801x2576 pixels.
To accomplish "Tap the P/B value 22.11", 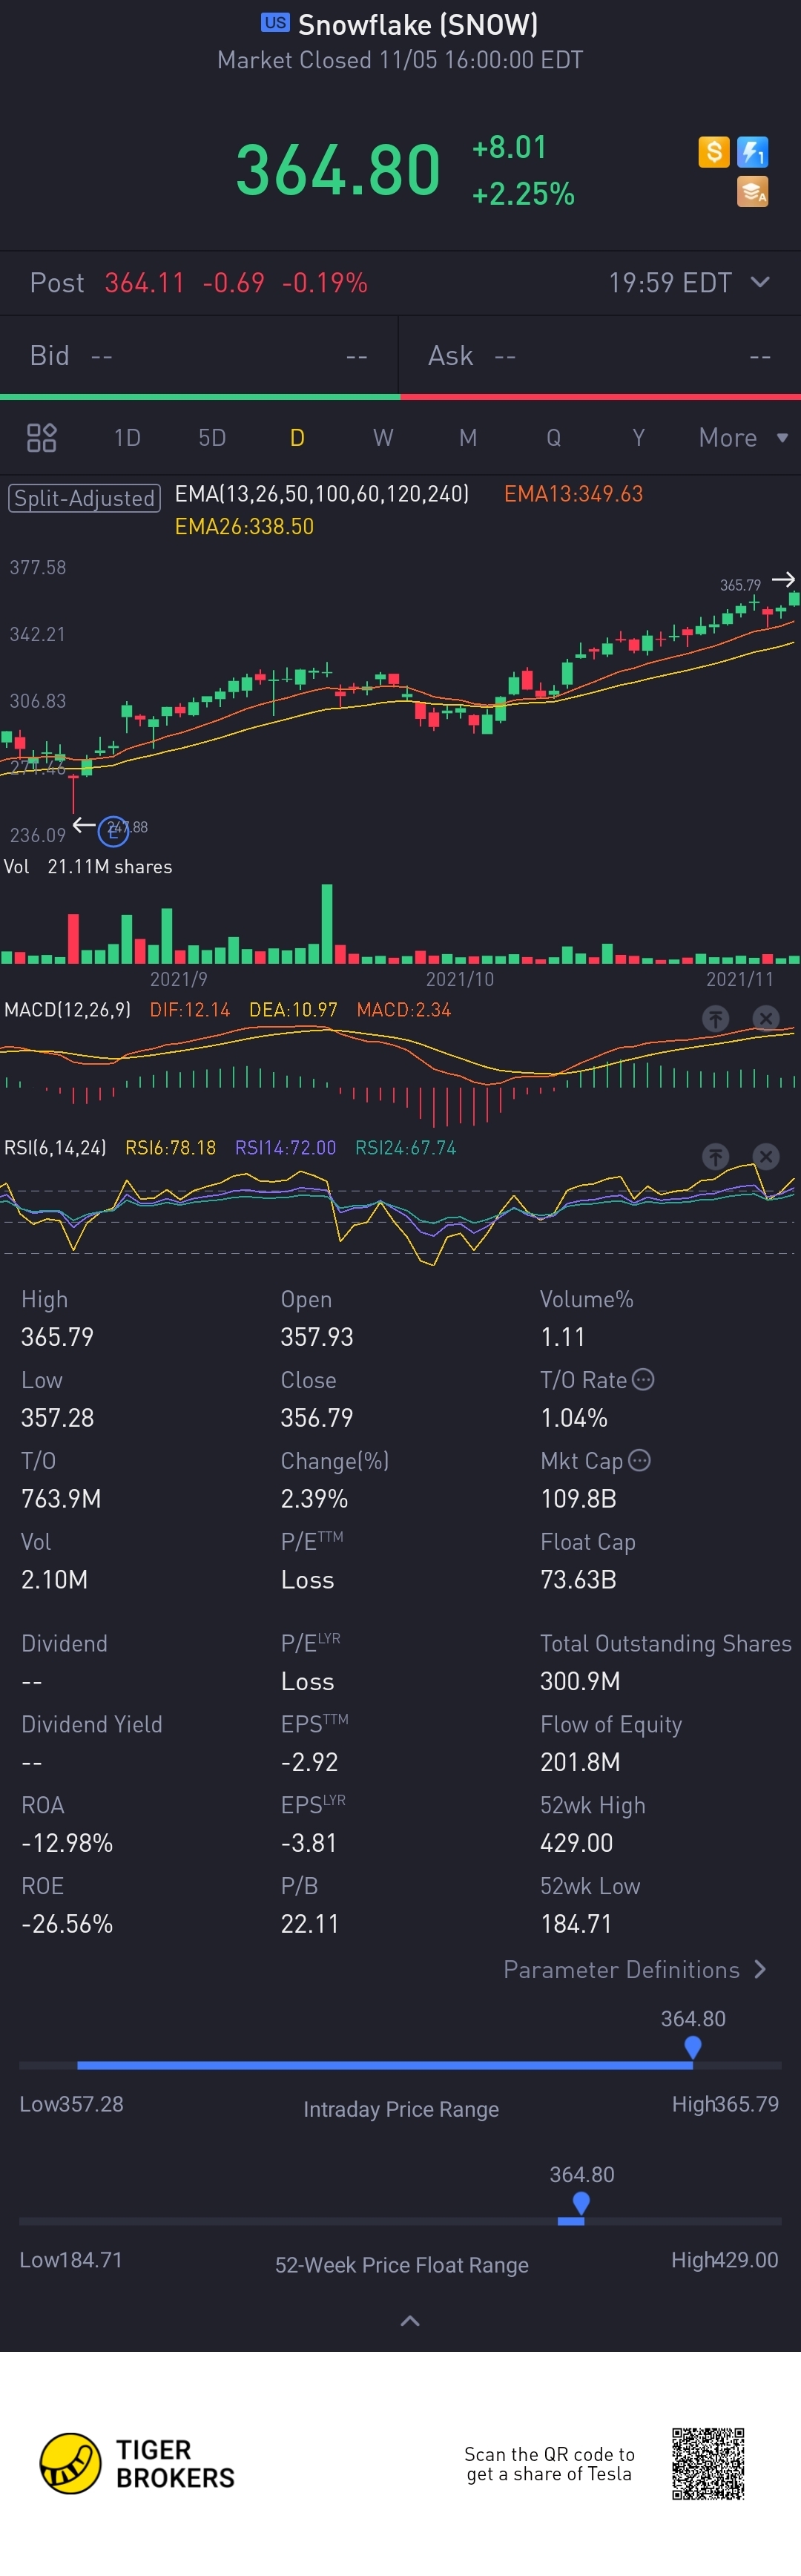I will [x=309, y=1923].
